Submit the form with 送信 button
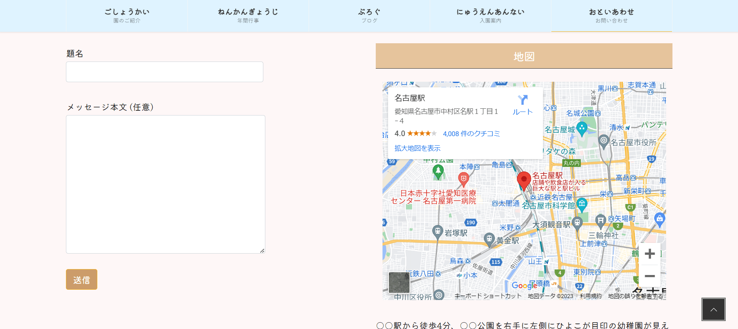Screen dimensions: 738x329 click(81, 279)
